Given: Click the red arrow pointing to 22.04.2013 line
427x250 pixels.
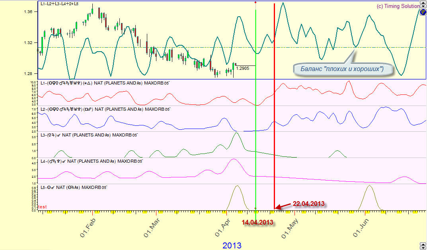Looking at the screenshot, I should point(283,206).
